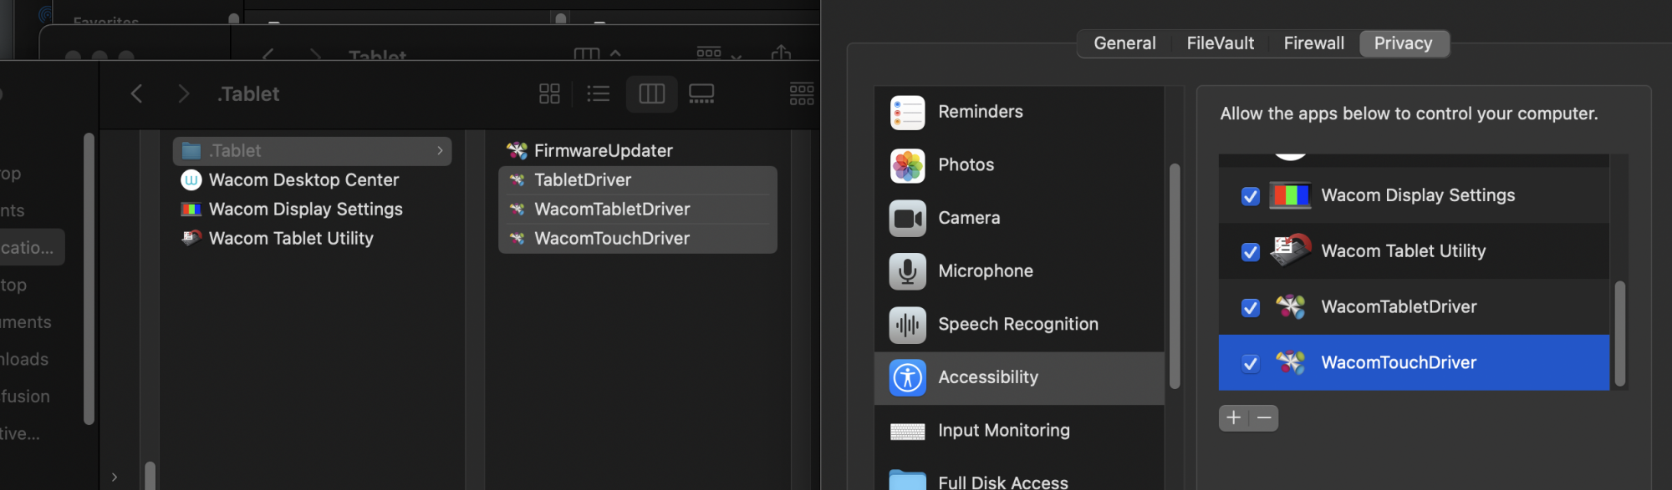Select TabletDriver in Finder column
The width and height of the screenshot is (1672, 490).
[x=638, y=180]
